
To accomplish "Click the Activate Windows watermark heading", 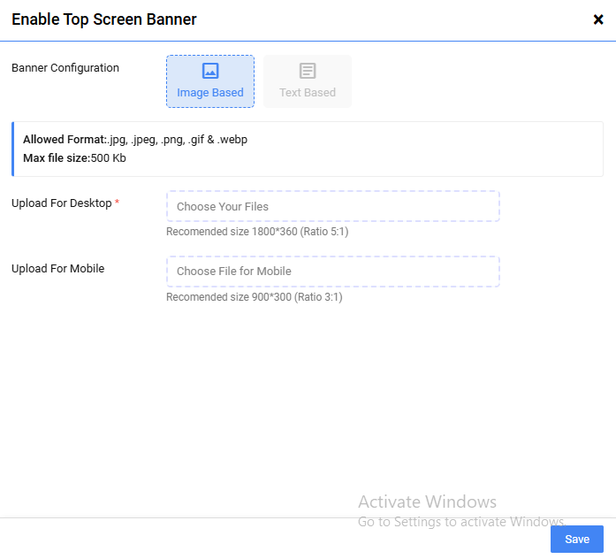I will 427,502.
